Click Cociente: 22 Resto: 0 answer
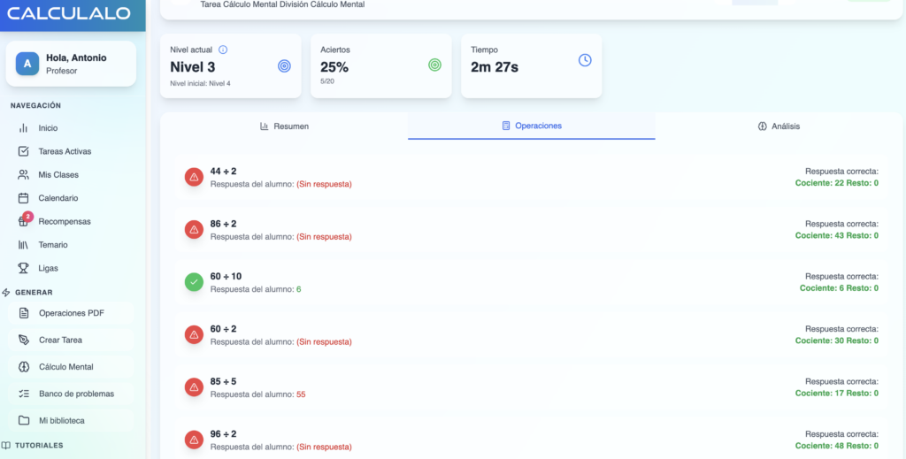906x459 pixels. (x=837, y=183)
